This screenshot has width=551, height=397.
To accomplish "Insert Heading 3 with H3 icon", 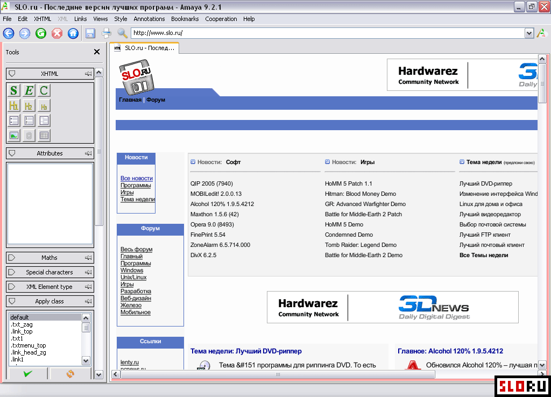I will [44, 106].
